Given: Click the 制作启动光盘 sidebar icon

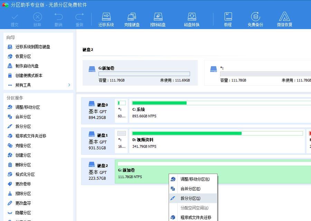Looking at the screenshot, I should coord(10,66).
